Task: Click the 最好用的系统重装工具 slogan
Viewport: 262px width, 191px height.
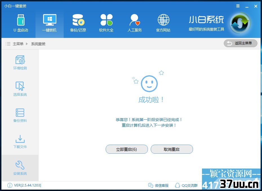Action: [206, 29]
